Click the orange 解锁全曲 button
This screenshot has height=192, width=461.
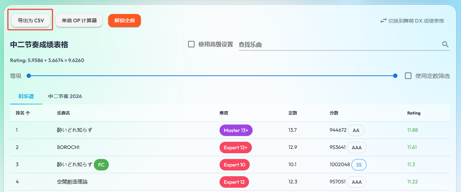point(125,20)
